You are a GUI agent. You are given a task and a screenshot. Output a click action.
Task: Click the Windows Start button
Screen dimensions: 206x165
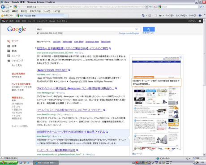pos(9,163)
